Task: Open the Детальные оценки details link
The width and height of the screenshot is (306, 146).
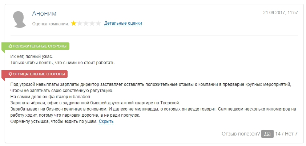Action: tap(123, 23)
